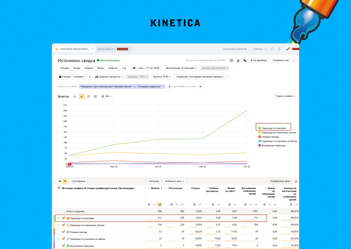Uncheck the Переходы по рекламе row checkbox

coord(64,218)
